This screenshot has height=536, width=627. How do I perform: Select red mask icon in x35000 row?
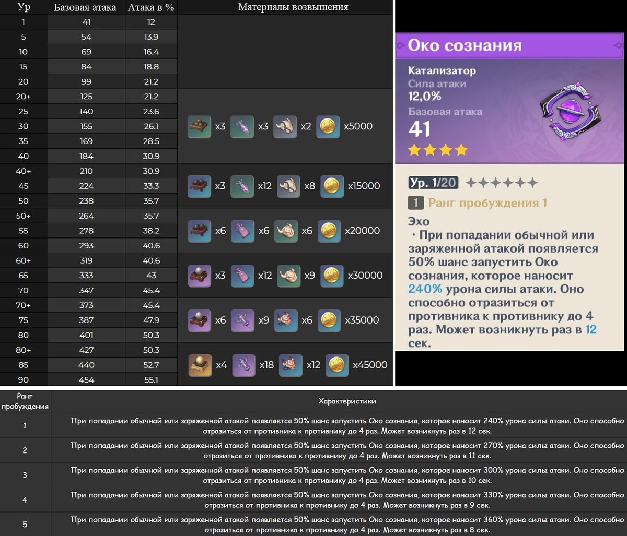(285, 320)
